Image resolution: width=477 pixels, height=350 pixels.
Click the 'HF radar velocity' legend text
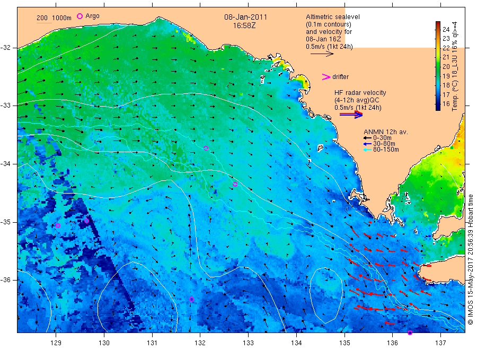pos(360,92)
